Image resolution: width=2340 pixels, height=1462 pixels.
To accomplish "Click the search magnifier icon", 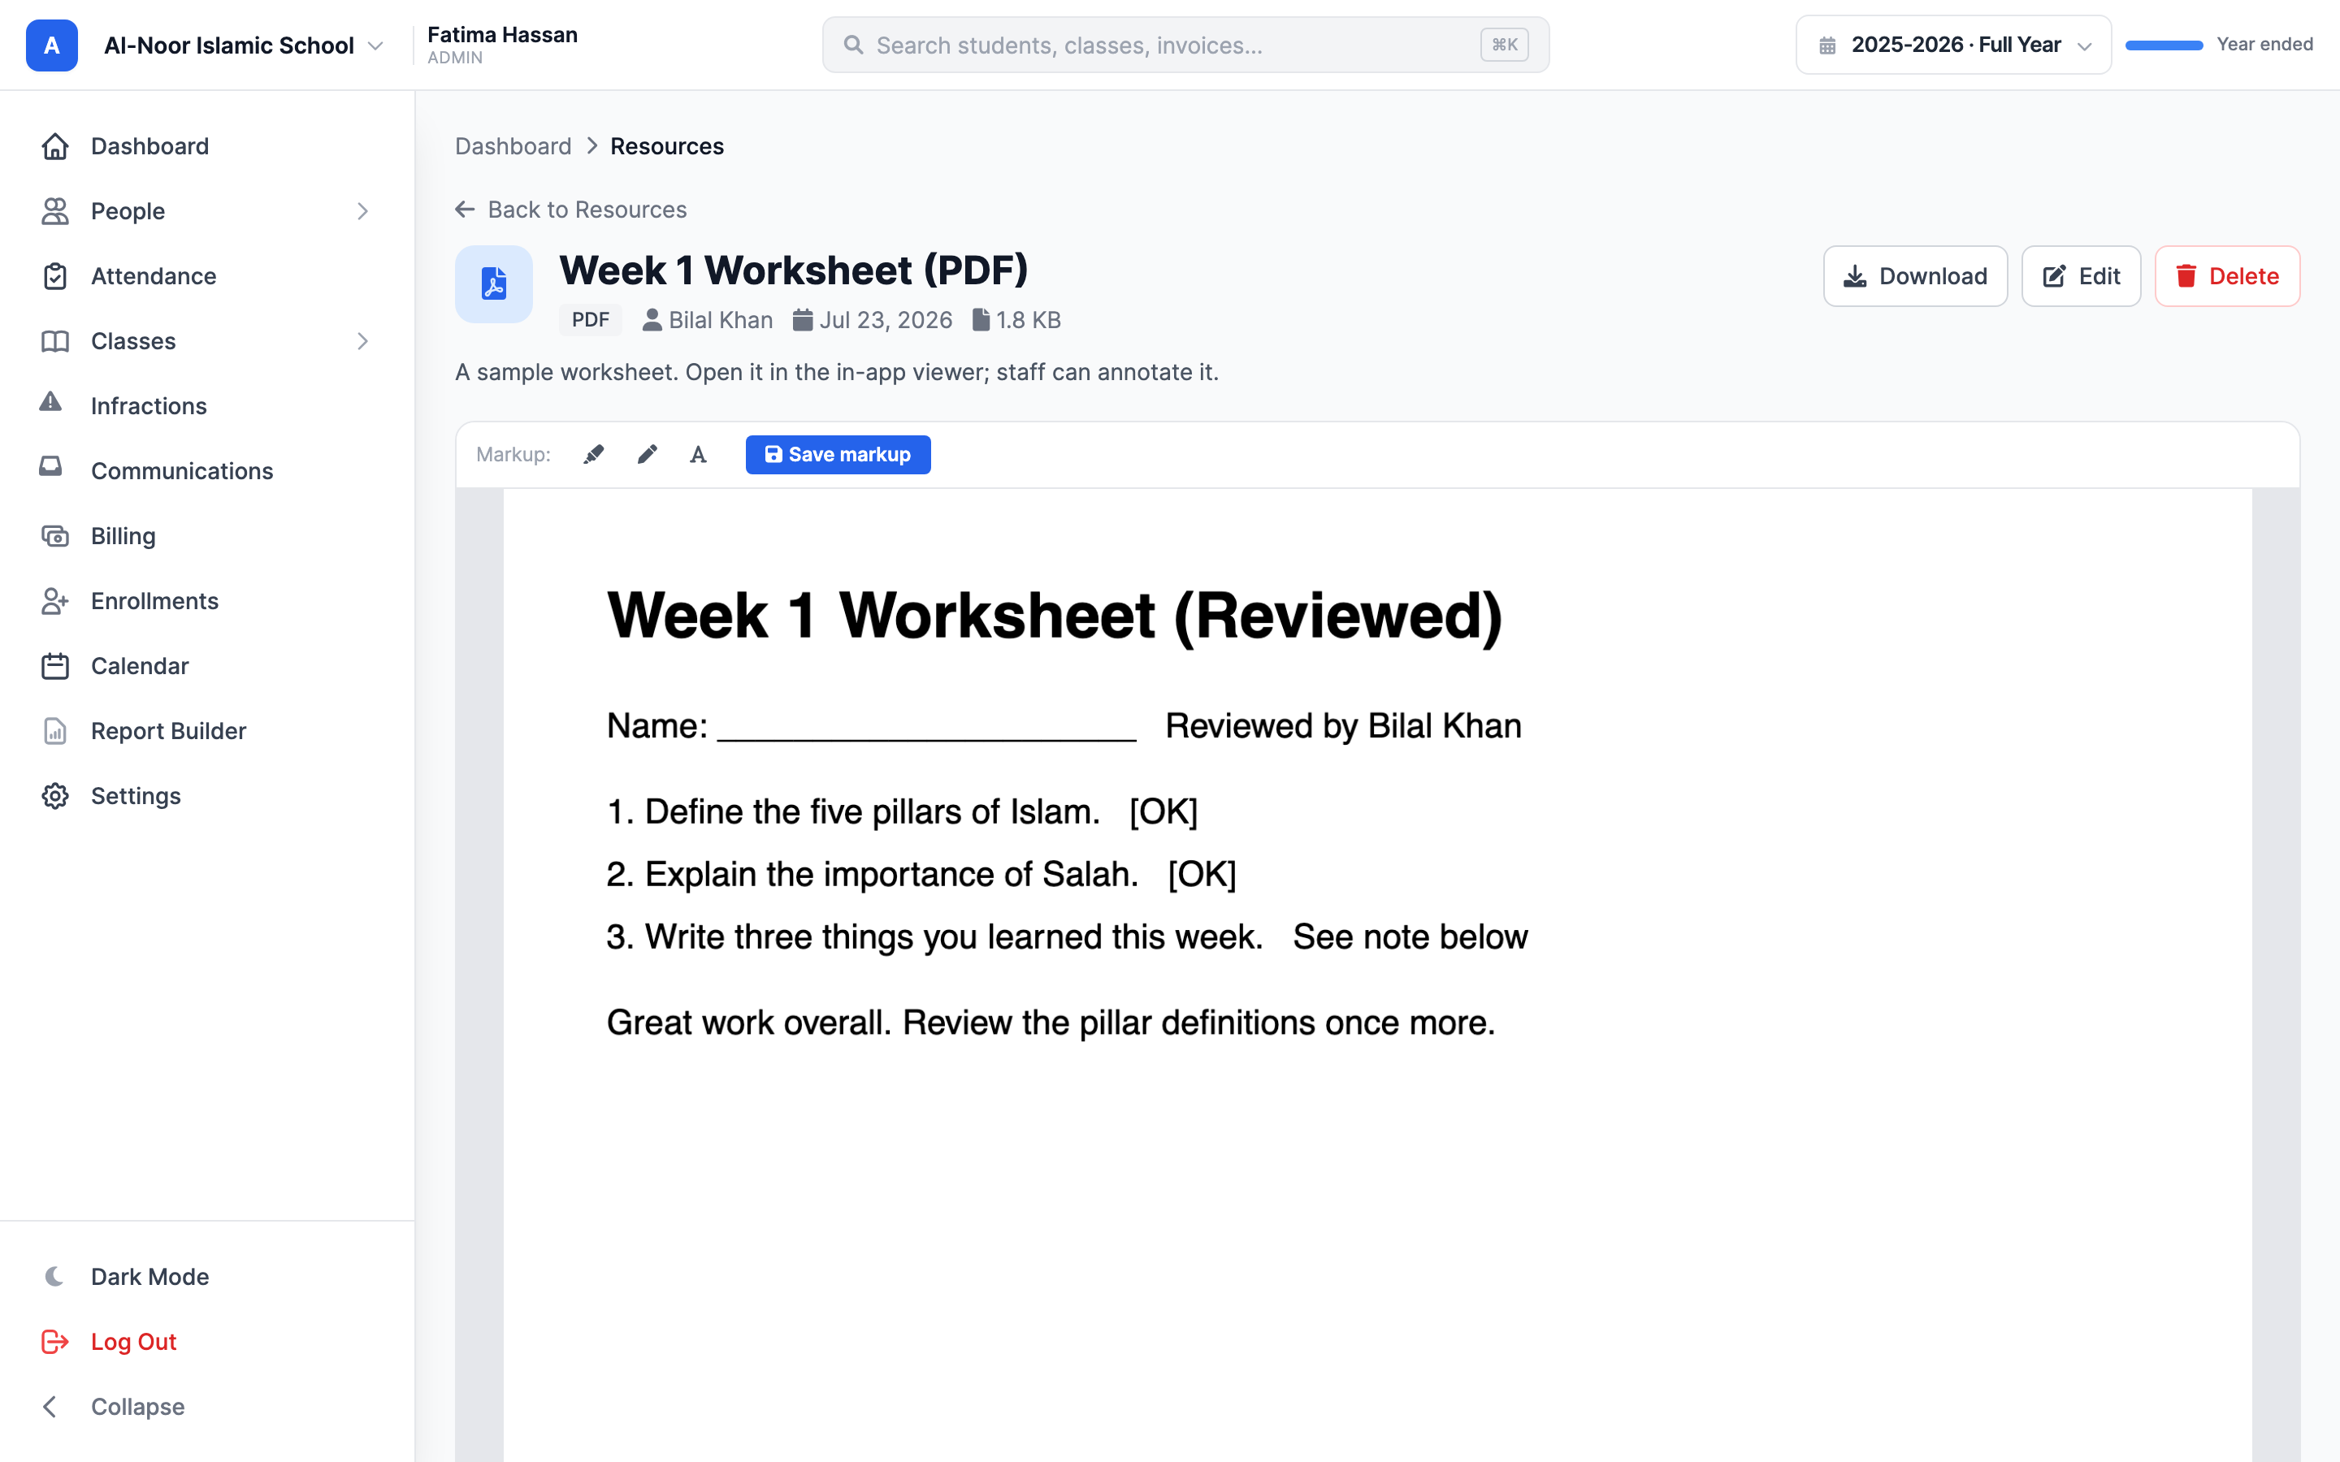I will tap(853, 45).
